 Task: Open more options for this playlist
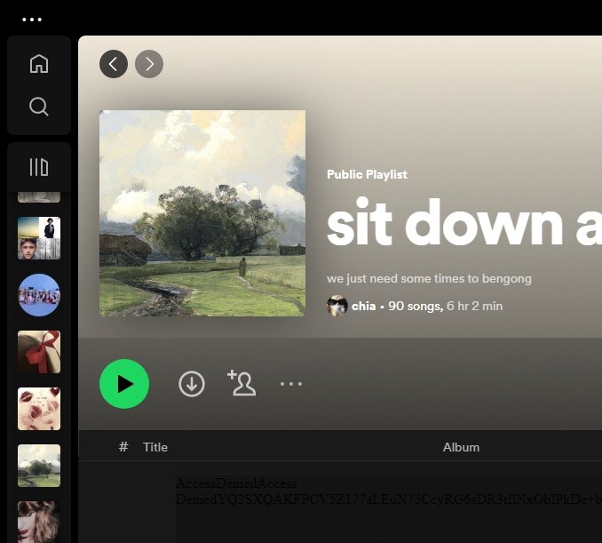click(x=291, y=384)
